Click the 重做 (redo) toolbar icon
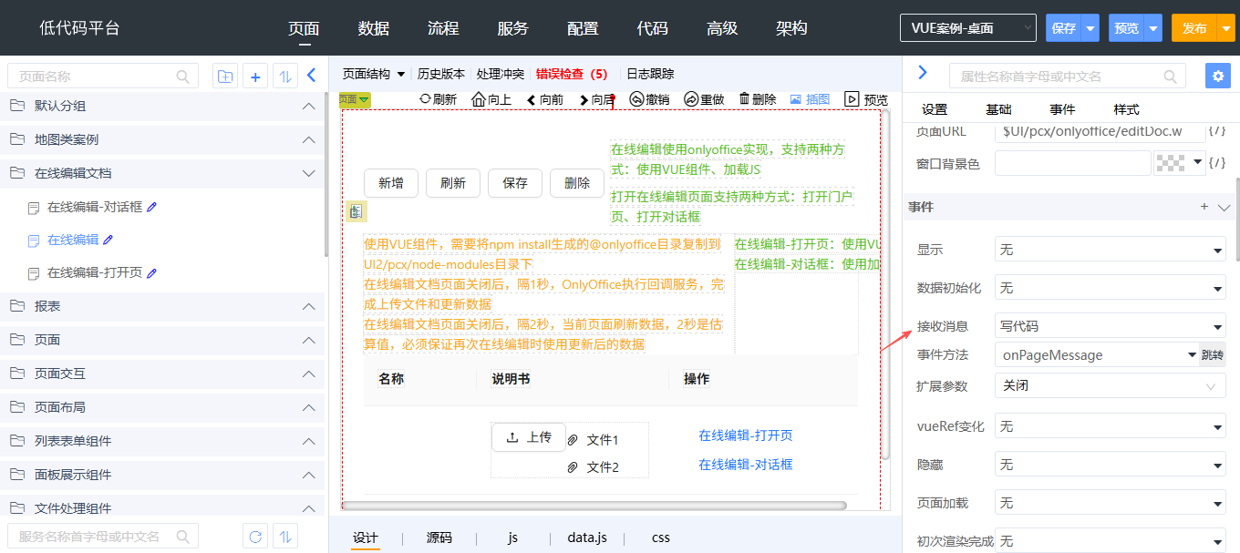Viewport: 1240px width, 553px height. (691, 99)
